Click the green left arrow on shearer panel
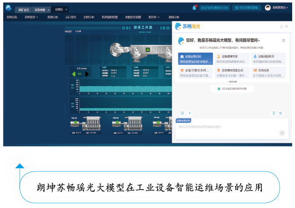Screen dimensions: 295x208 pyautogui.click(x=73, y=74)
